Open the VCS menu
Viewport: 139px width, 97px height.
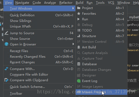(111, 3)
